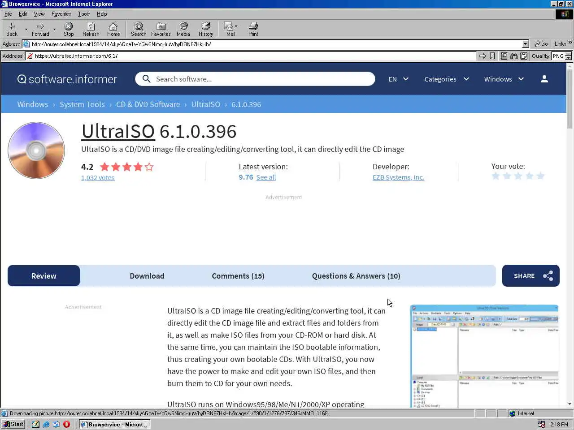The height and width of the screenshot is (430, 574).
Task: Launch Internet Explorer from quick launch
Action: pyautogui.click(x=46, y=424)
